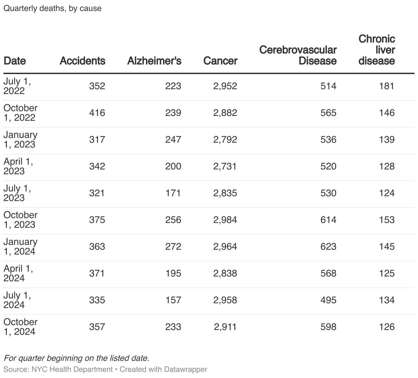Click the quarter beginning footnote text
This screenshot has height=378, width=418.
(76, 358)
